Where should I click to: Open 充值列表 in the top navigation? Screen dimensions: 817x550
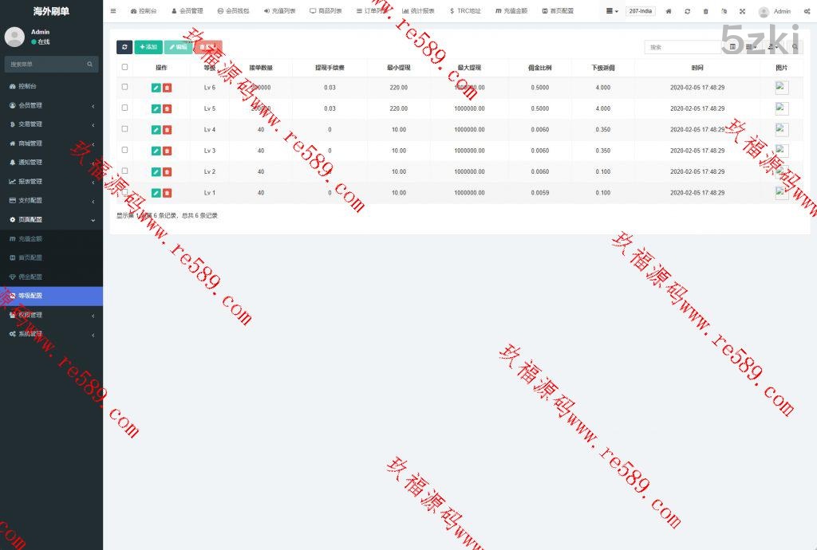[x=279, y=11]
